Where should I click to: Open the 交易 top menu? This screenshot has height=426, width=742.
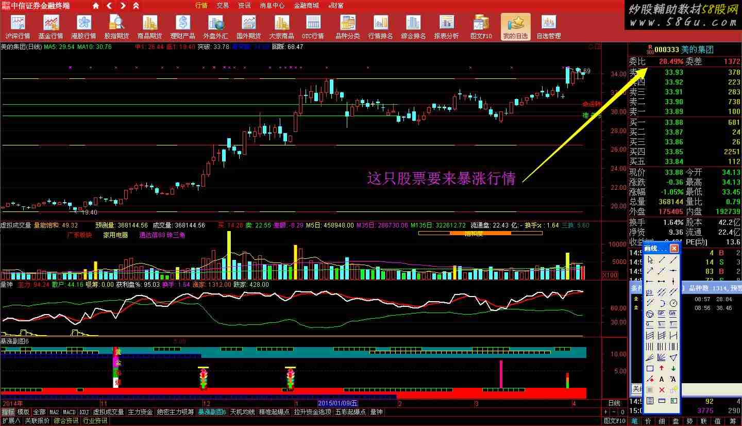pos(223,6)
